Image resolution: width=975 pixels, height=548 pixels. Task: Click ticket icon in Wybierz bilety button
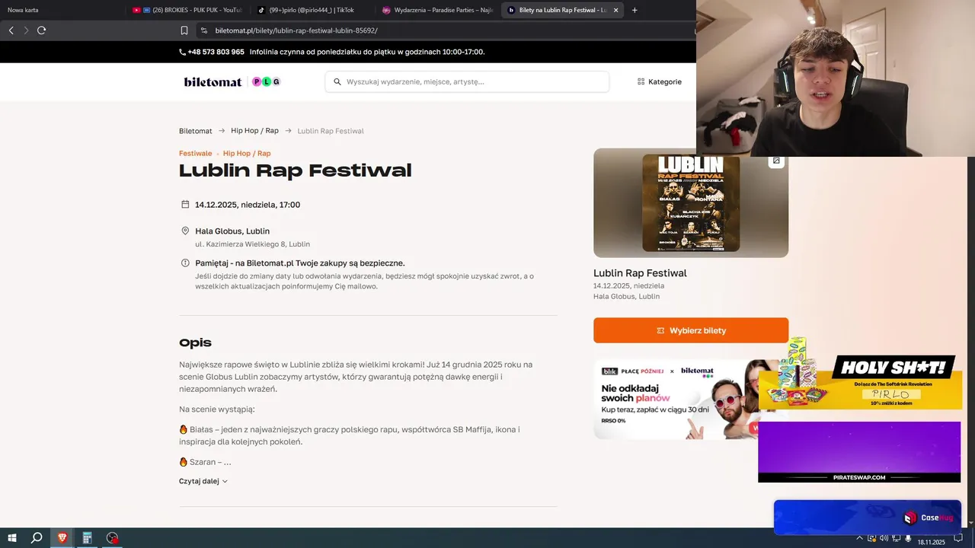(x=660, y=330)
